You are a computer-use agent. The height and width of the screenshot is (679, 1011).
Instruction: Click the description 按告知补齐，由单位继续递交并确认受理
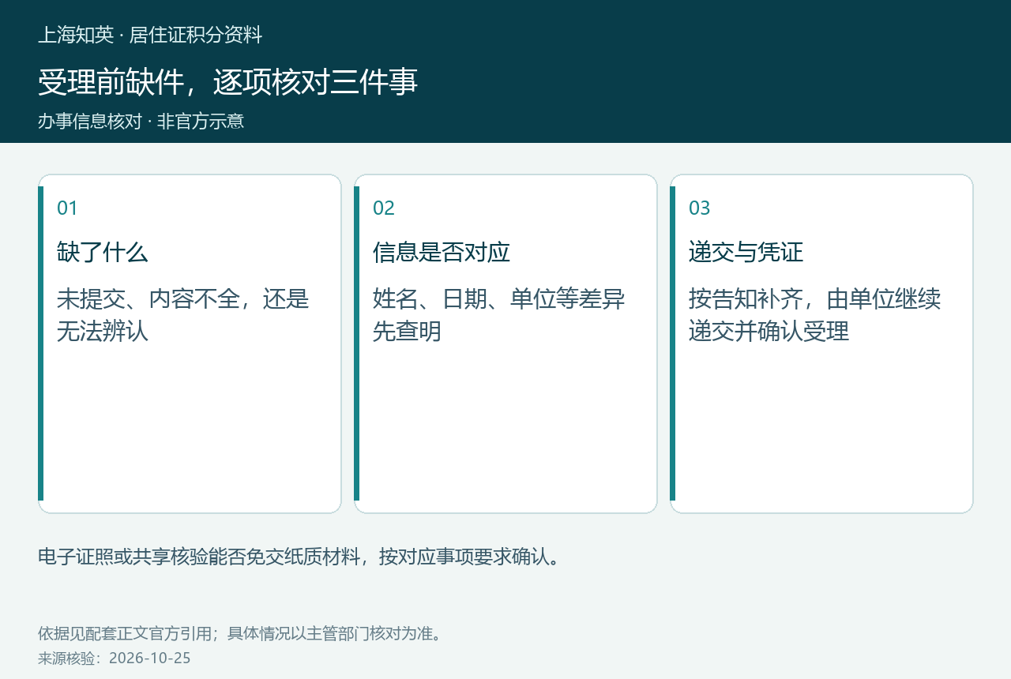click(x=815, y=315)
